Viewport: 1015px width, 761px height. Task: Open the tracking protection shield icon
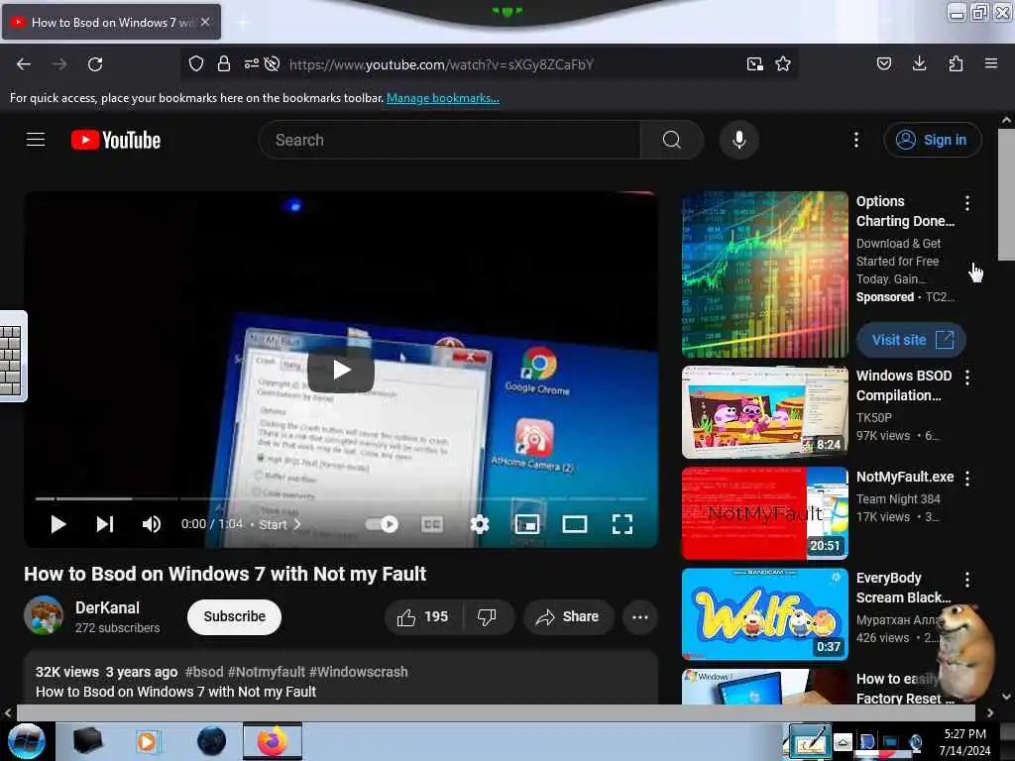[x=196, y=64]
